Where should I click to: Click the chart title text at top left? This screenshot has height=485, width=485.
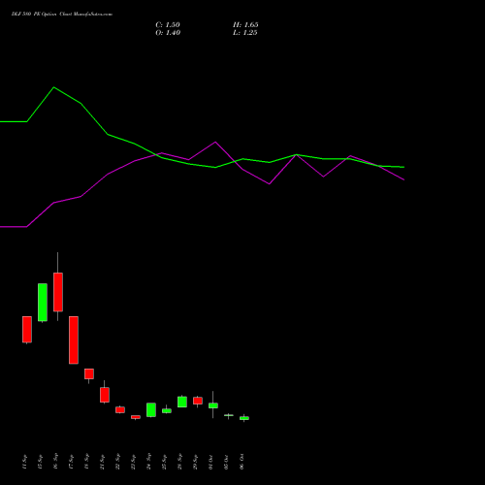62,15
